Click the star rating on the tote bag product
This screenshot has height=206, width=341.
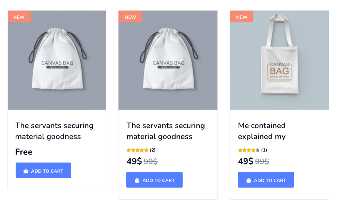click(249, 150)
